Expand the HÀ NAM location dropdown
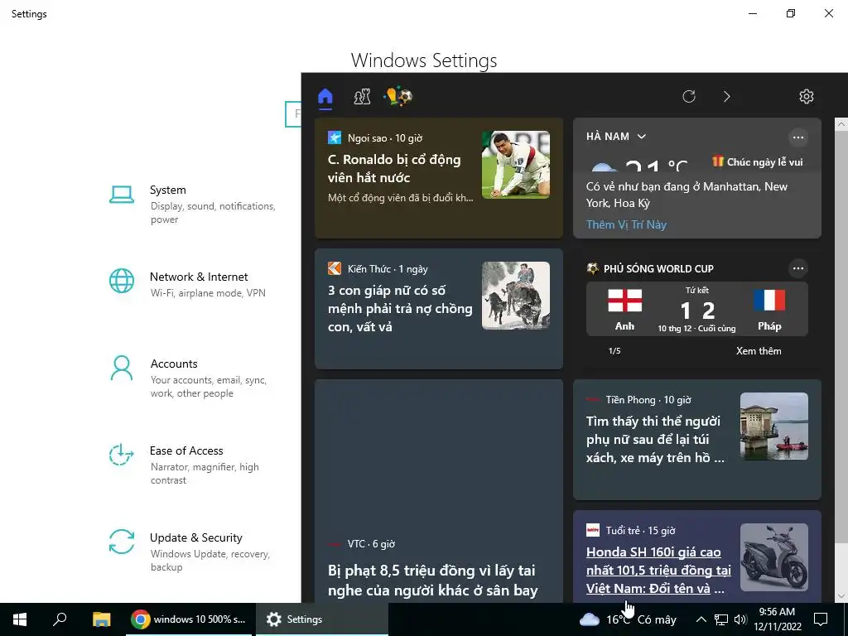 click(x=616, y=137)
